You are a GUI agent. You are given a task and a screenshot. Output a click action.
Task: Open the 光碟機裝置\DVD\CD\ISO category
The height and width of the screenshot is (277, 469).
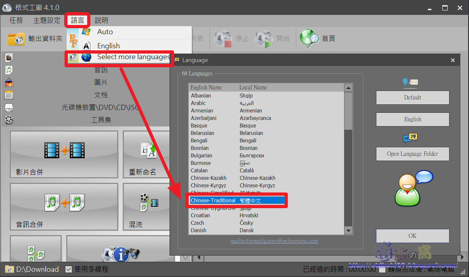pyautogui.click(x=100, y=107)
